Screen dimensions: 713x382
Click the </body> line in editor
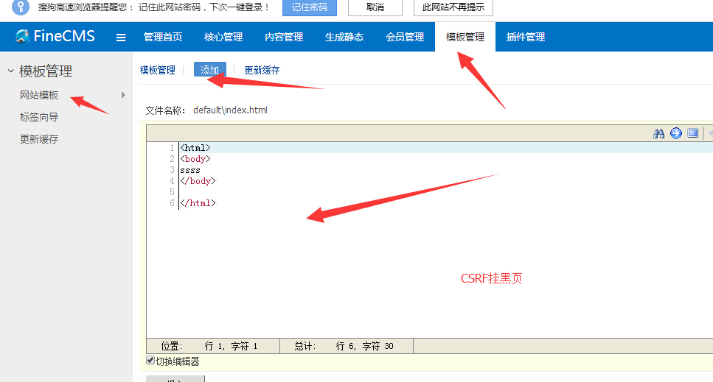(x=198, y=181)
